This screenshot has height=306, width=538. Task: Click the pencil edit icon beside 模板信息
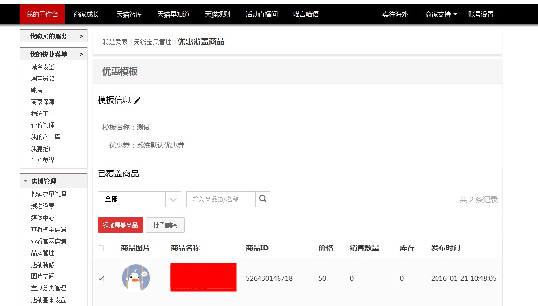coord(137,100)
